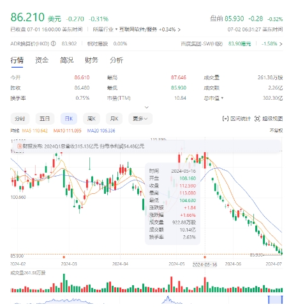The width and height of the screenshot is (291, 307).
Task: Click the MA5 110.642 indicator label
Action: 35,130
